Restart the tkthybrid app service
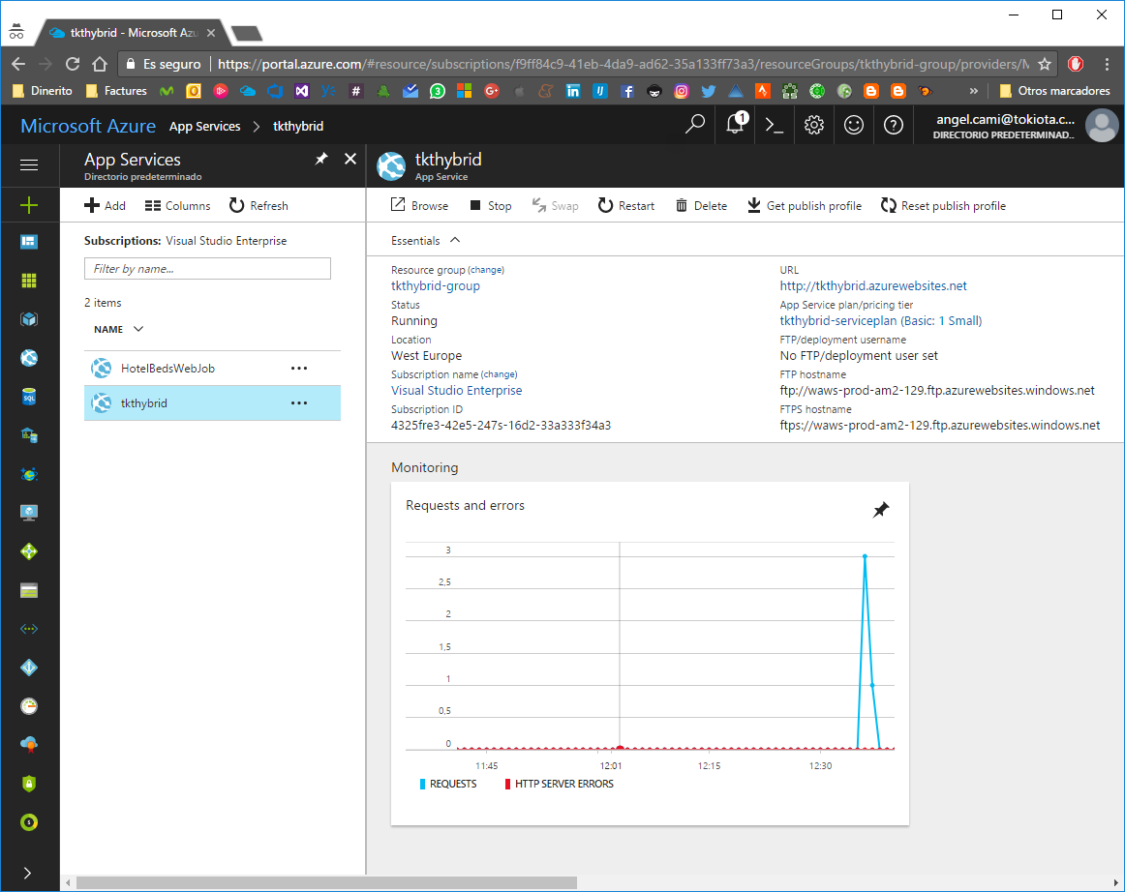Screen dimensions: 1125x892 [x=625, y=206]
